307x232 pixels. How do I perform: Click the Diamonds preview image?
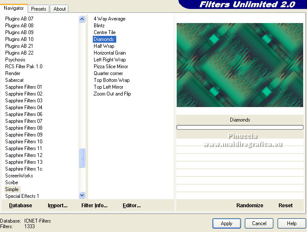pyautogui.click(x=240, y=65)
